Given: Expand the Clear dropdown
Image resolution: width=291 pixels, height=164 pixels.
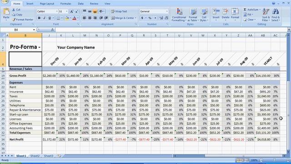Looking at the screenshot, I should (250, 20).
